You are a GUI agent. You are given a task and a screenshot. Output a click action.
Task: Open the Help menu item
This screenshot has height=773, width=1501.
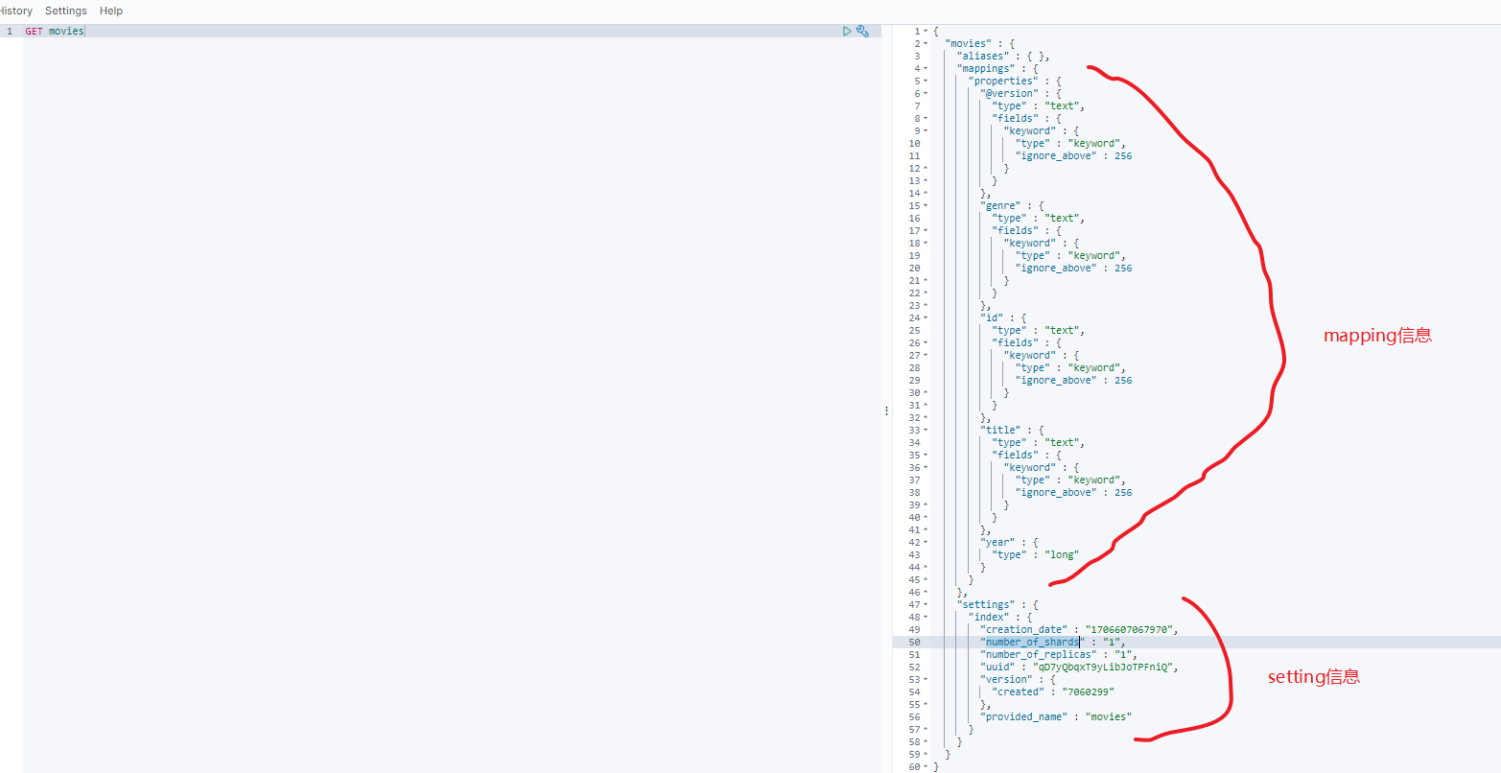(x=111, y=11)
